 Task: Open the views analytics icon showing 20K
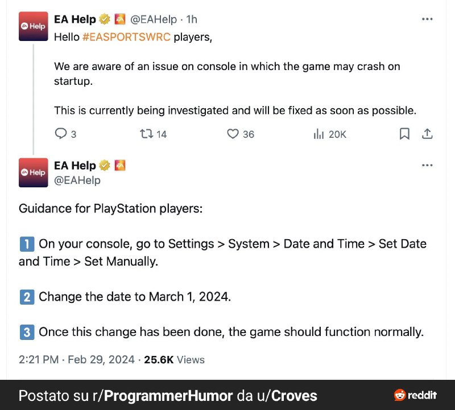318,134
